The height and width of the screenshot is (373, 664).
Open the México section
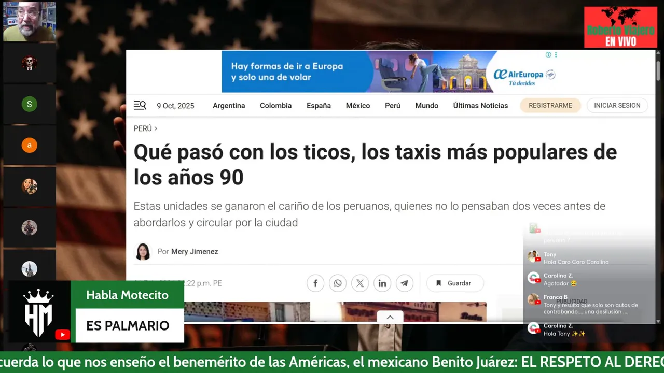[358, 106]
